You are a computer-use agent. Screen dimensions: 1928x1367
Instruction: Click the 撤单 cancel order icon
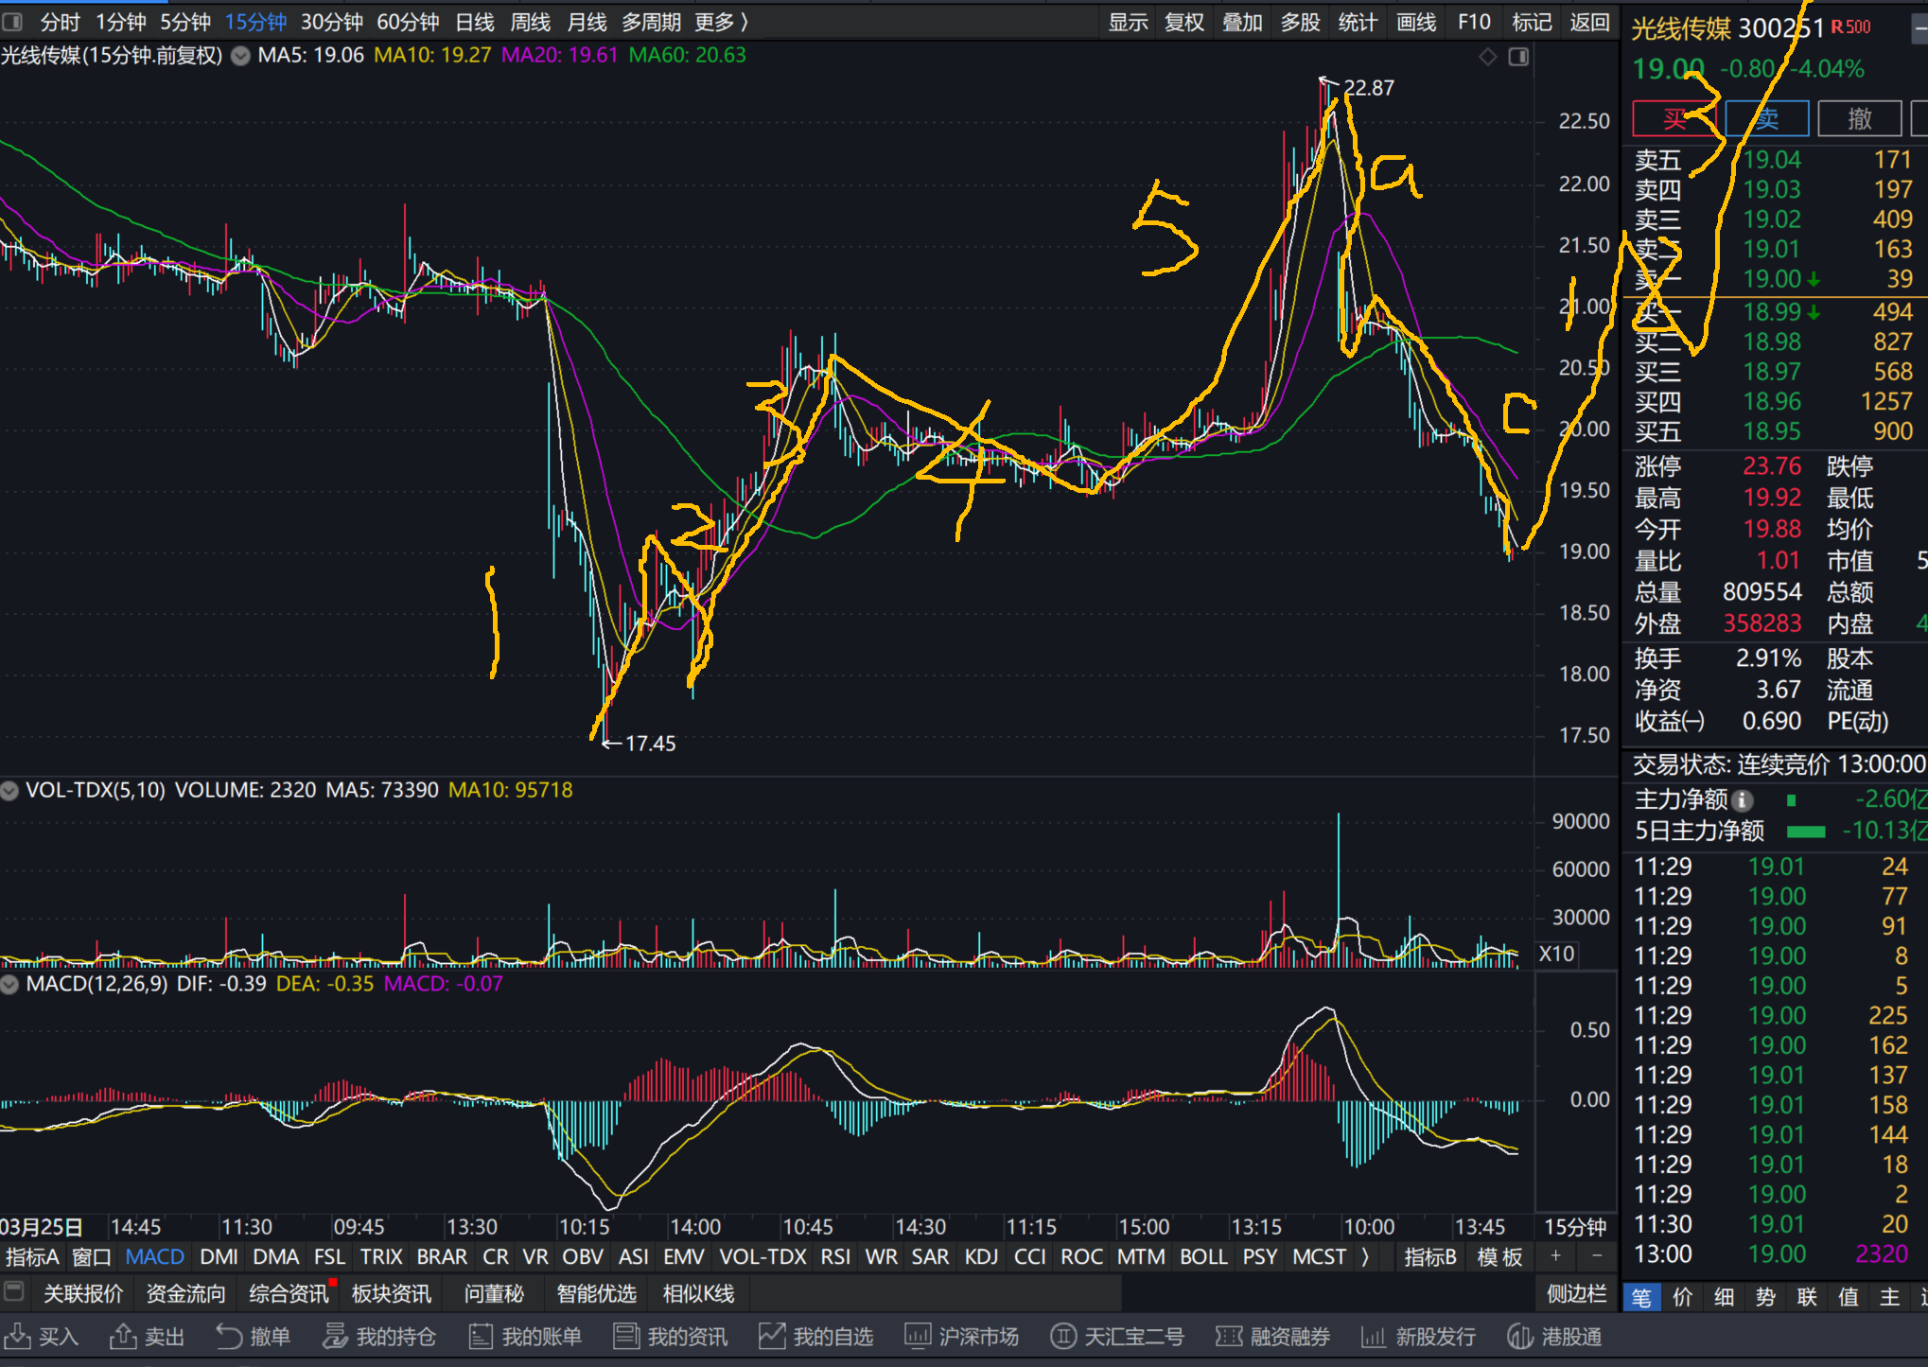tap(229, 1336)
